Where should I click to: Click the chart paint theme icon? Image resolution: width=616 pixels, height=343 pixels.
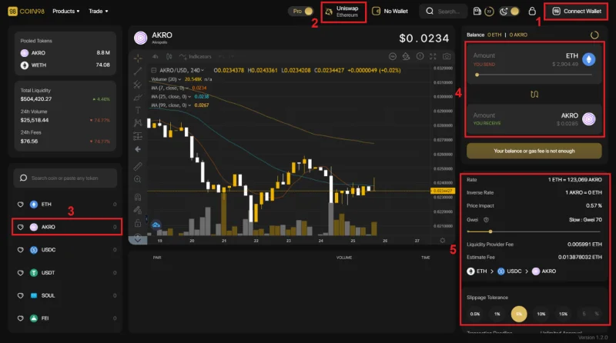[x=407, y=56]
